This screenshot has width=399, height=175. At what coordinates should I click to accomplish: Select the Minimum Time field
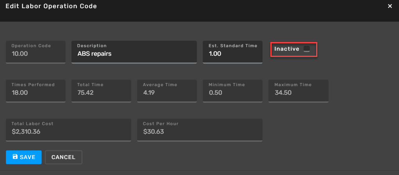pyautogui.click(x=233, y=91)
